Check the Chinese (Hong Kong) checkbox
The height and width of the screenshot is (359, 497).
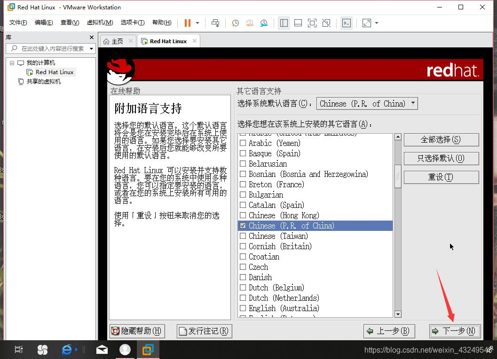point(243,215)
